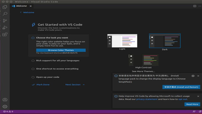Viewport: 202px width, 114px height.
Task: Select the 'Open up your code' step
Action: [x=48, y=77]
